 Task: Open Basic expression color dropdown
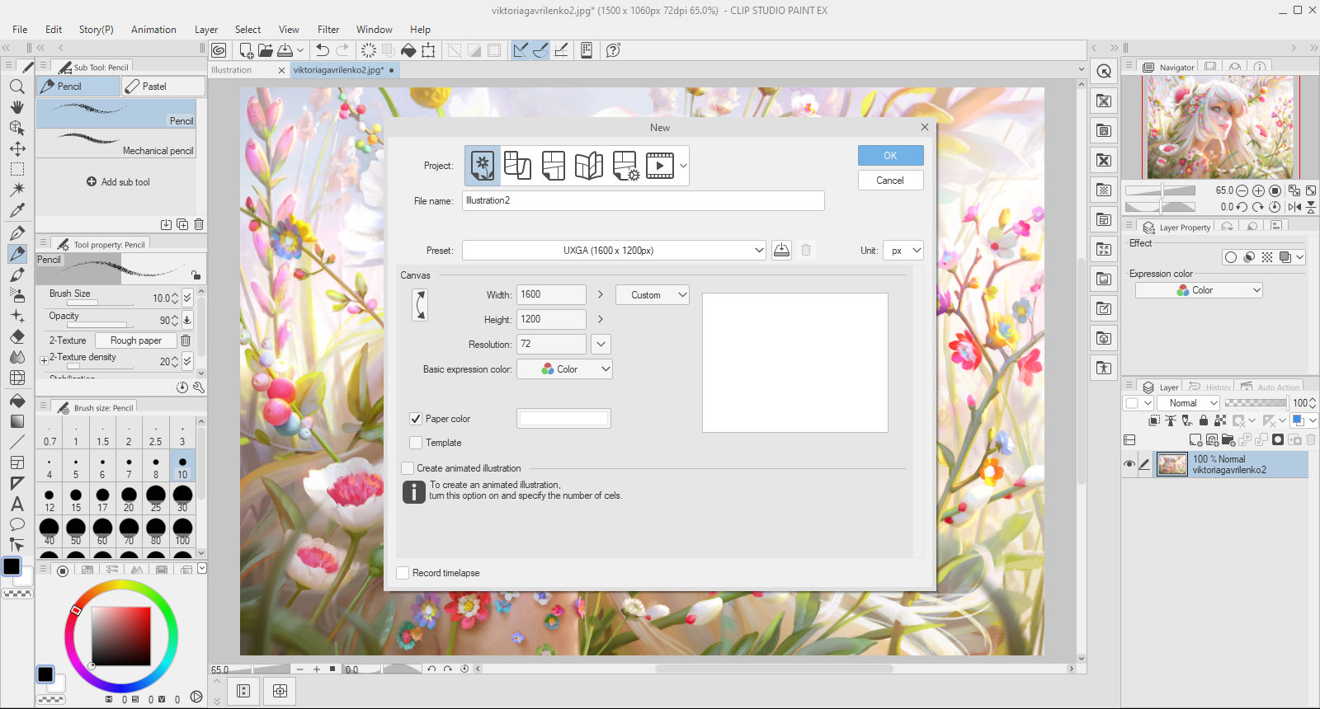pyautogui.click(x=564, y=369)
